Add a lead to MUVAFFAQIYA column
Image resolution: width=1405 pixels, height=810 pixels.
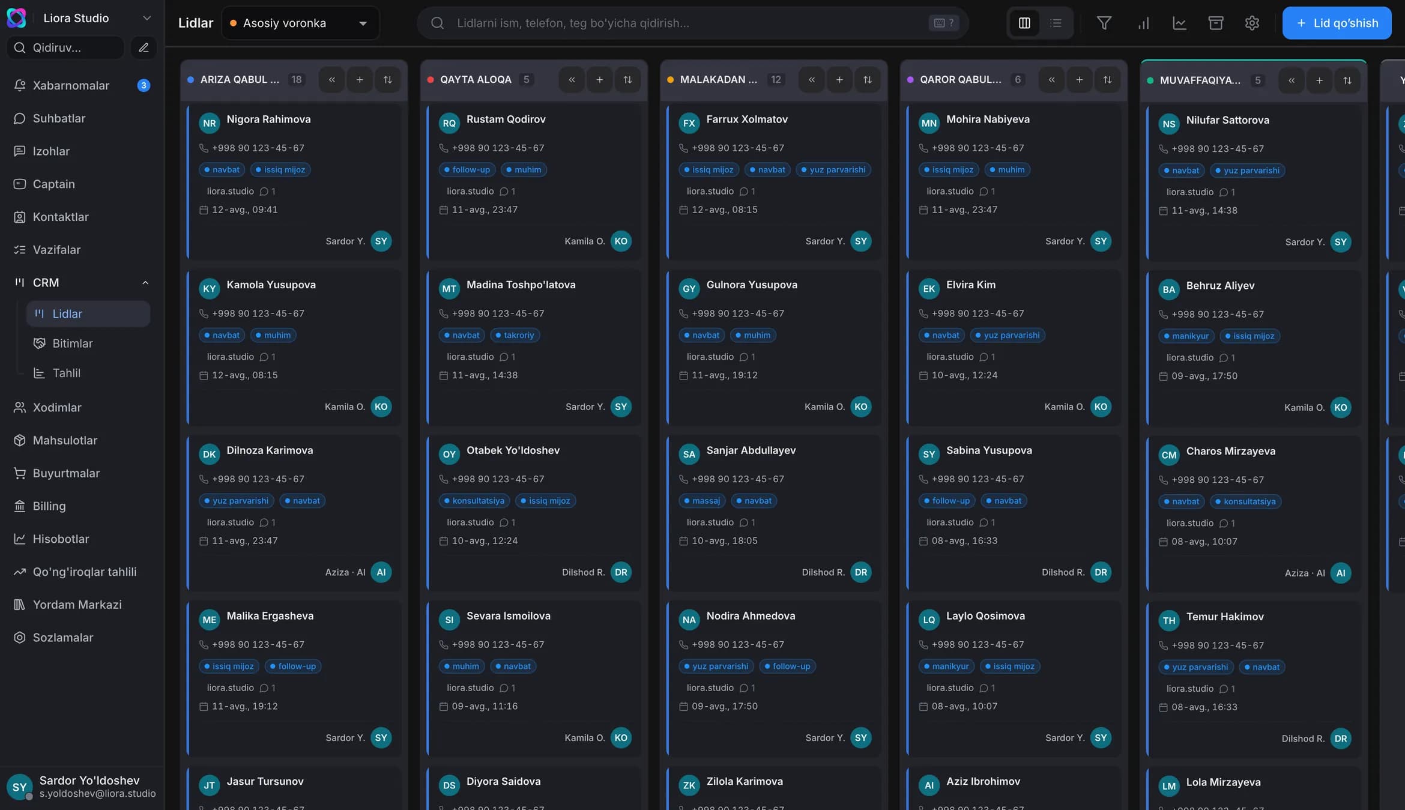tap(1319, 80)
